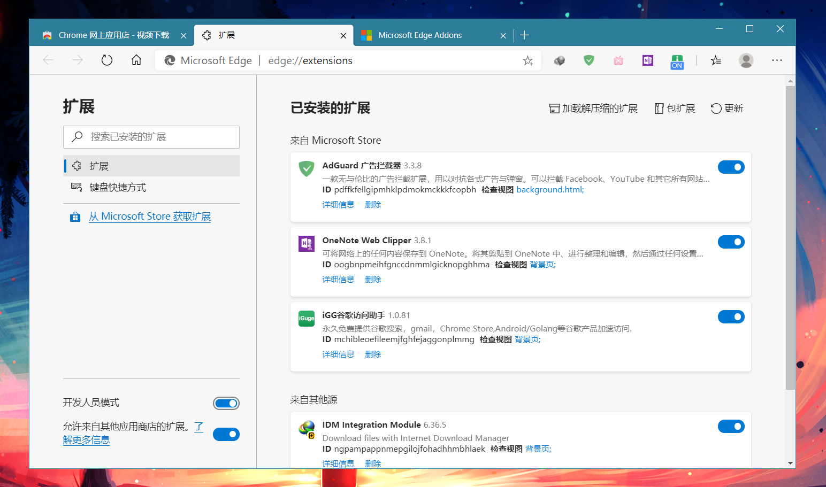Click the IDM Integration Module list icon
Viewport: 826px width, 487px height.
click(x=307, y=428)
